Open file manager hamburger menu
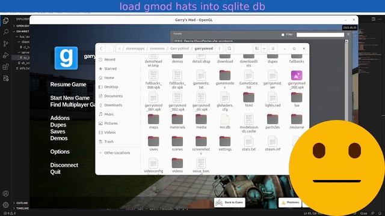Image resolution: width=385 pixels, height=216 pixels. [x=273, y=49]
